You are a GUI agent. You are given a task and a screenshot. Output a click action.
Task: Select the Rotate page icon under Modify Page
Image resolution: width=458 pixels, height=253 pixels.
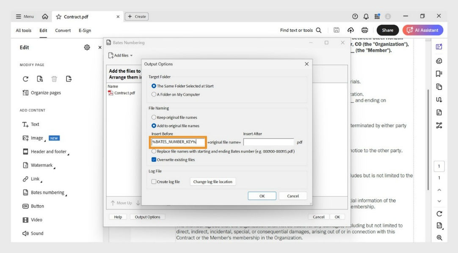(25, 79)
